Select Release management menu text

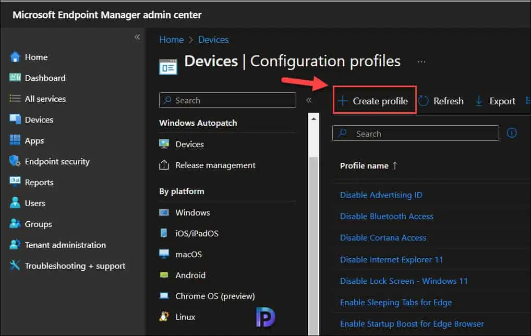(215, 165)
